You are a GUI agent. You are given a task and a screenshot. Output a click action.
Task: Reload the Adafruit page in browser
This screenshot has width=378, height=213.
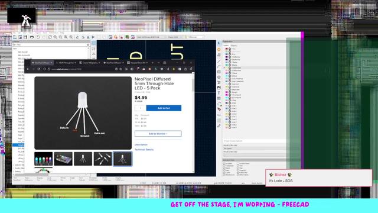coord(39,69)
